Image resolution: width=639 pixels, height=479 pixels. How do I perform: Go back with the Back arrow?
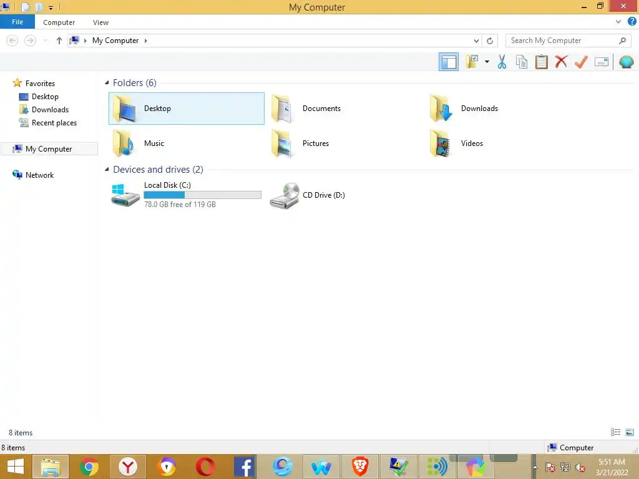(12, 41)
